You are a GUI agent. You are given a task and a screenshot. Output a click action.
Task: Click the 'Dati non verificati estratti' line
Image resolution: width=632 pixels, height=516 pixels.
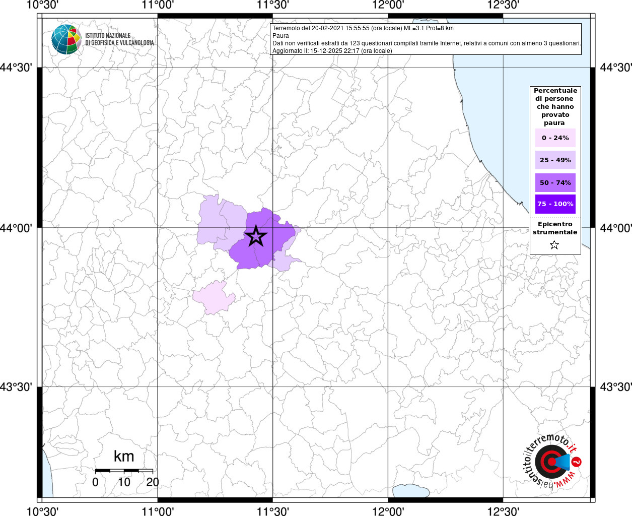click(x=427, y=43)
